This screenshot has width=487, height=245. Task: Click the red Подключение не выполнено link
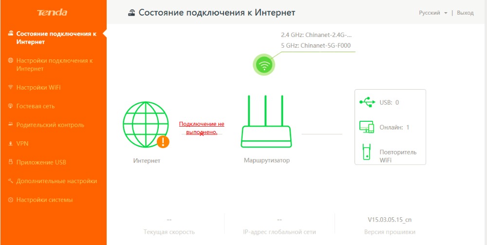[202, 128]
